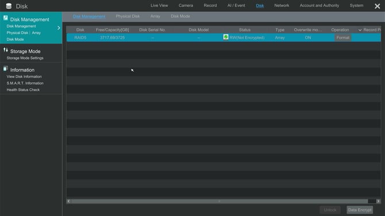The height and width of the screenshot is (216, 385).
Task: Switch to the Disk Mode tab
Action: click(180, 17)
